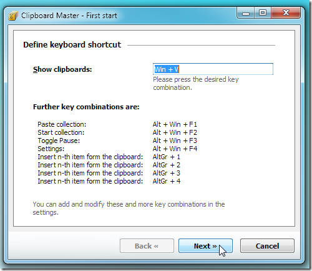This screenshot has width=312, height=271.
Task: Focus the Win + V shortcut field
Action: 213,69
